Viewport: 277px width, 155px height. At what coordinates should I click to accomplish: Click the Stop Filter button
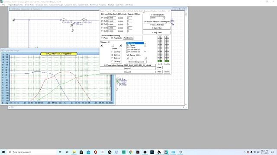point(157,33)
